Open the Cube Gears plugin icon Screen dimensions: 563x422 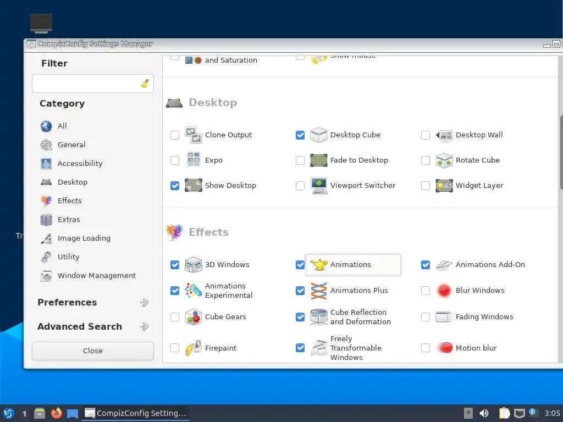pos(193,317)
